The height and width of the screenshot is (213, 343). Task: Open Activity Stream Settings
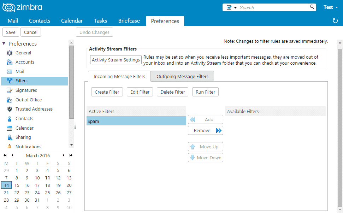pos(116,59)
